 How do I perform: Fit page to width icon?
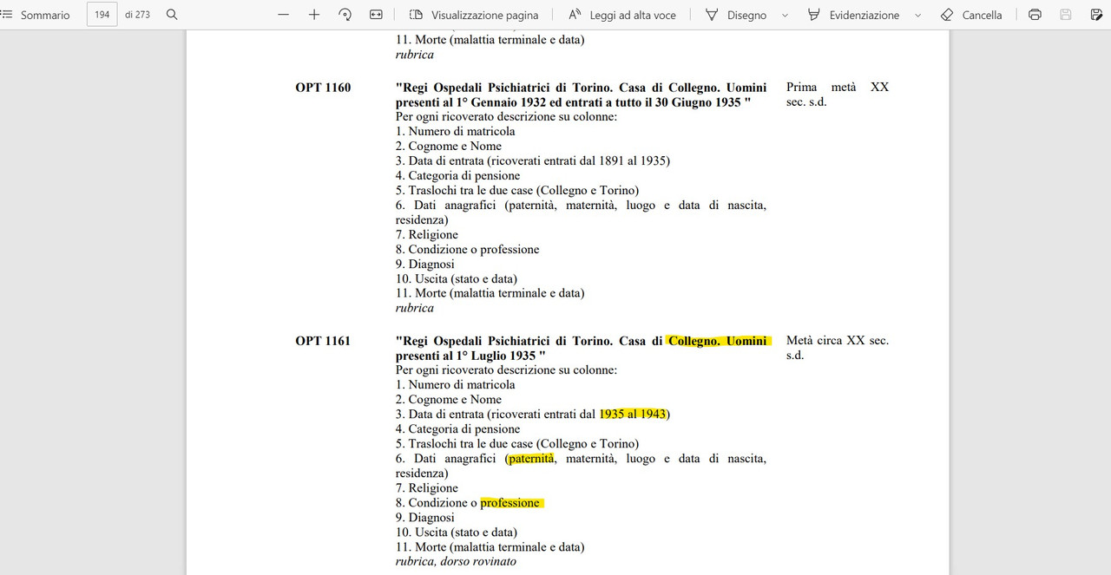click(376, 15)
